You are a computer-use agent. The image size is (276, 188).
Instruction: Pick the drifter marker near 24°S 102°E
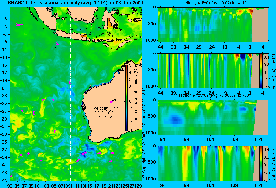coord(43,100)
